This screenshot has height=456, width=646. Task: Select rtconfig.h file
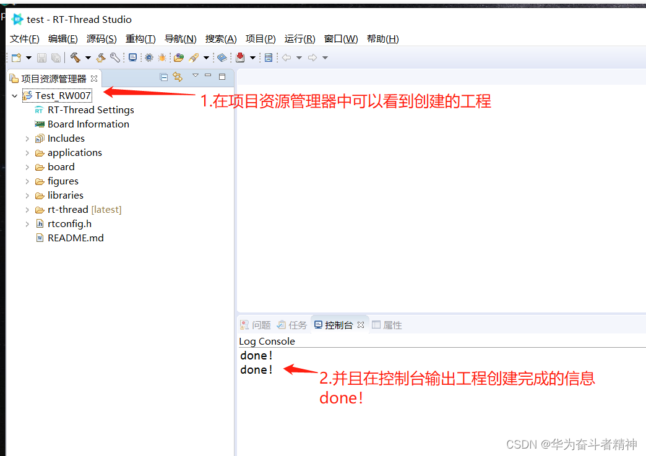69,224
